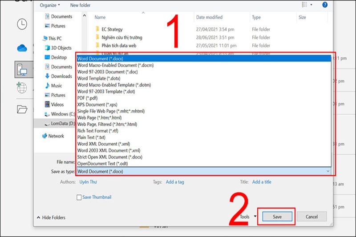The height and width of the screenshot is (237, 356).
Task: Choose PDF (*.pdf) from the file type list
Action: [87, 98]
